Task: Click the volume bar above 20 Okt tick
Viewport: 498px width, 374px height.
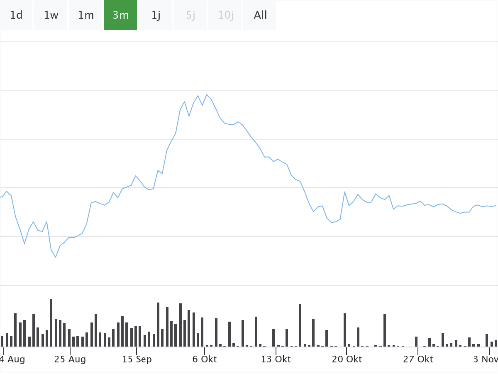Action: pos(345,330)
